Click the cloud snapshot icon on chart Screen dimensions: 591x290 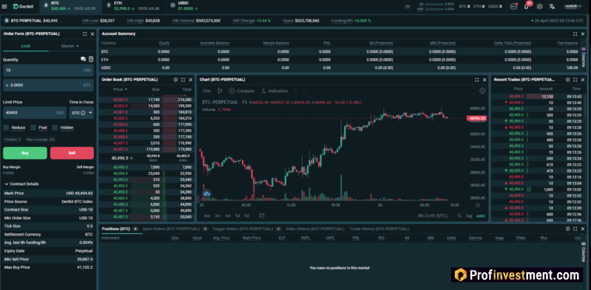tap(207, 194)
